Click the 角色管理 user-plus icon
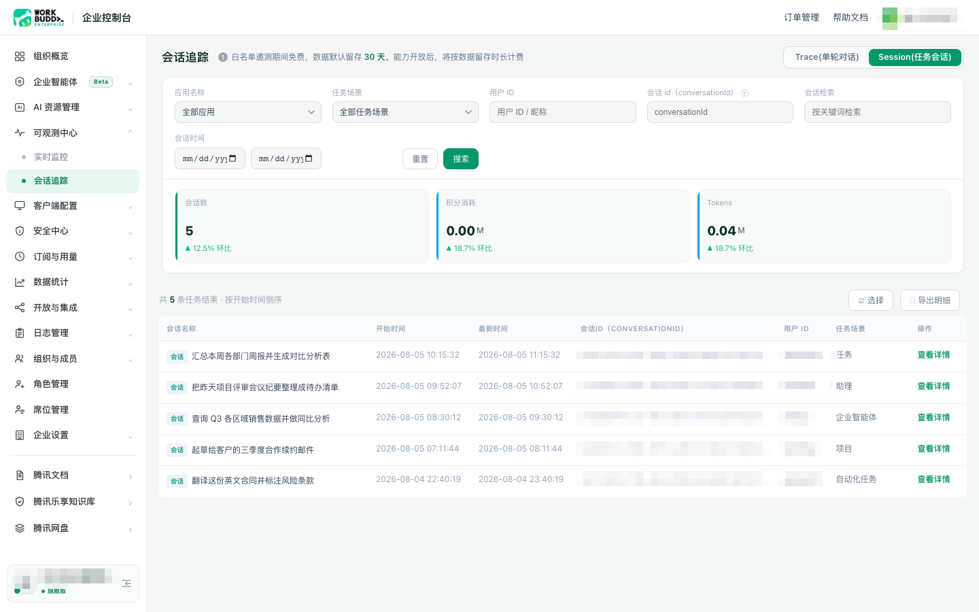The image size is (979, 612). [x=20, y=384]
